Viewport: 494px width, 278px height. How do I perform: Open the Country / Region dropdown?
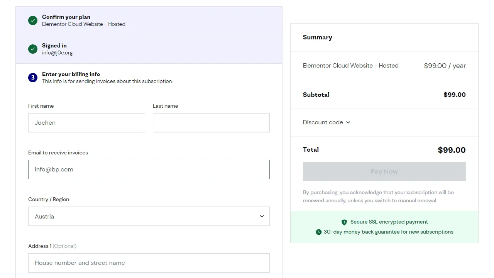coord(149,216)
